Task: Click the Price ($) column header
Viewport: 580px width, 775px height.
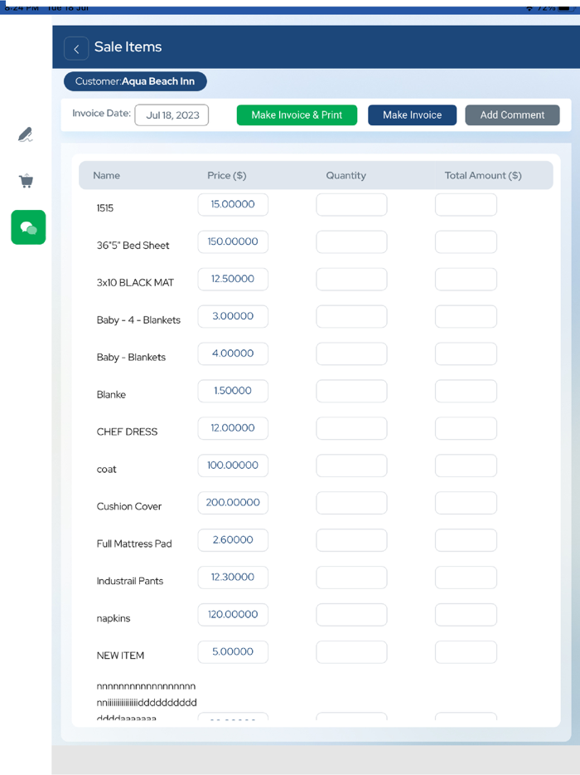Action: (x=226, y=175)
